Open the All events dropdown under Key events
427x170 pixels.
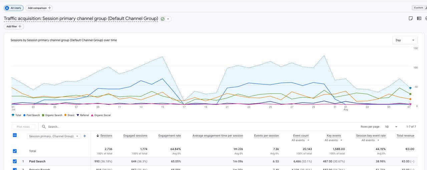click(x=334, y=140)
